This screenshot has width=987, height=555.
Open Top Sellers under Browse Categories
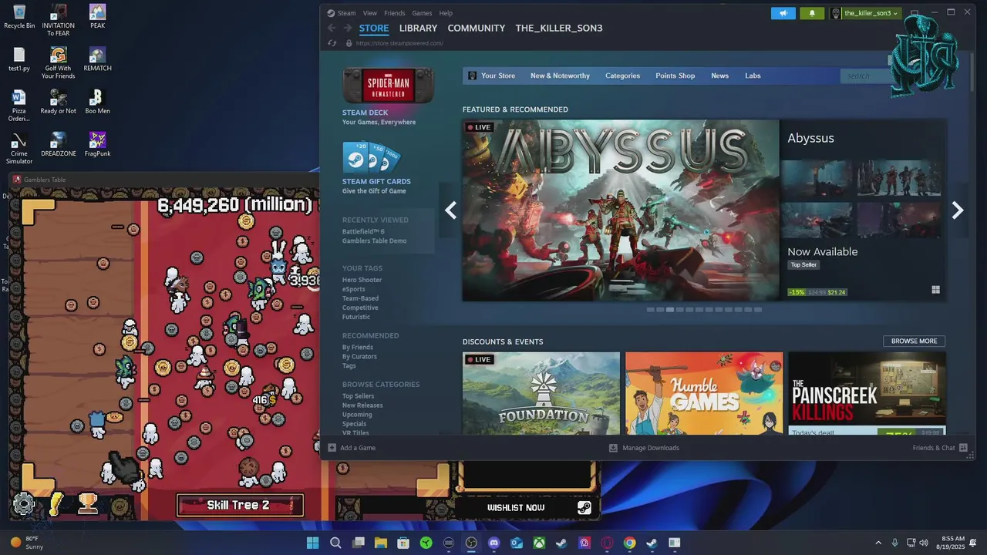pos(358,396)
